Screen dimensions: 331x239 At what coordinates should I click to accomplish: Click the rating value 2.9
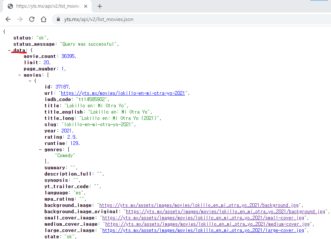[71, 137]
